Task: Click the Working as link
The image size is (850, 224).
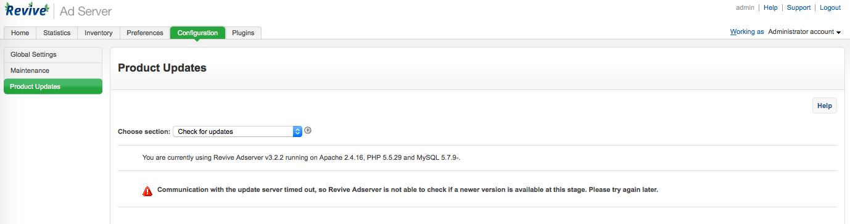Action: pos(747,31)
